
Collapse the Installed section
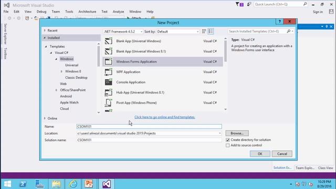45,38
